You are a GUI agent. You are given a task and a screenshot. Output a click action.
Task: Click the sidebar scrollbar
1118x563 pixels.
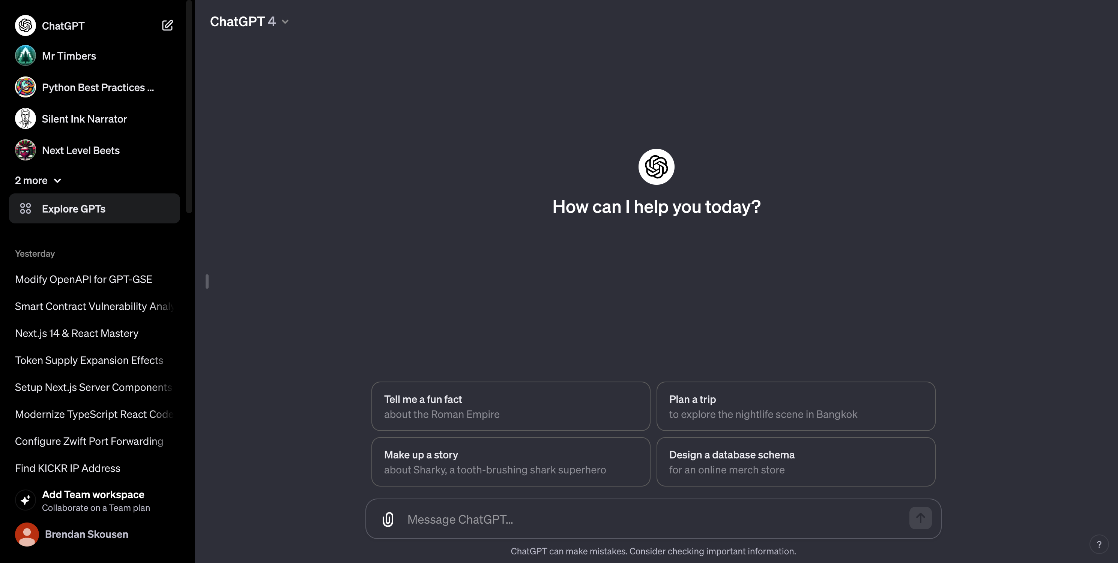tap(189, 107)
